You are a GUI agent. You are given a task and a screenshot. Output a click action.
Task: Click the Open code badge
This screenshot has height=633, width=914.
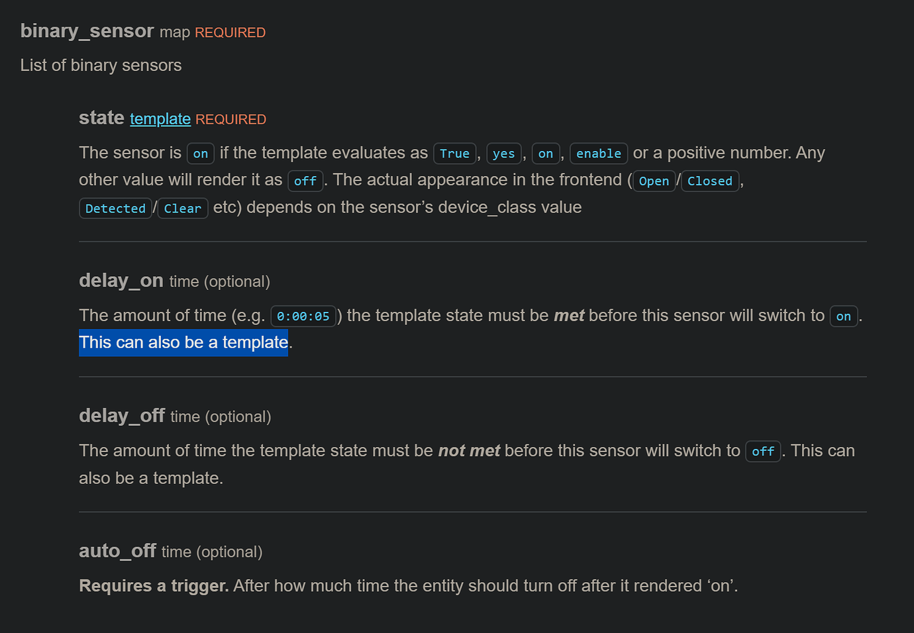click(654, 181)
